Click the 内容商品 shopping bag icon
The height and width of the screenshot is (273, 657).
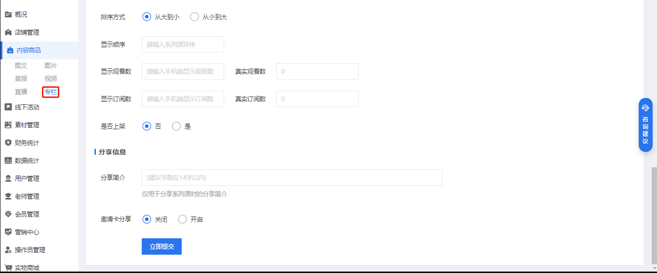click(x=10, y=50)
